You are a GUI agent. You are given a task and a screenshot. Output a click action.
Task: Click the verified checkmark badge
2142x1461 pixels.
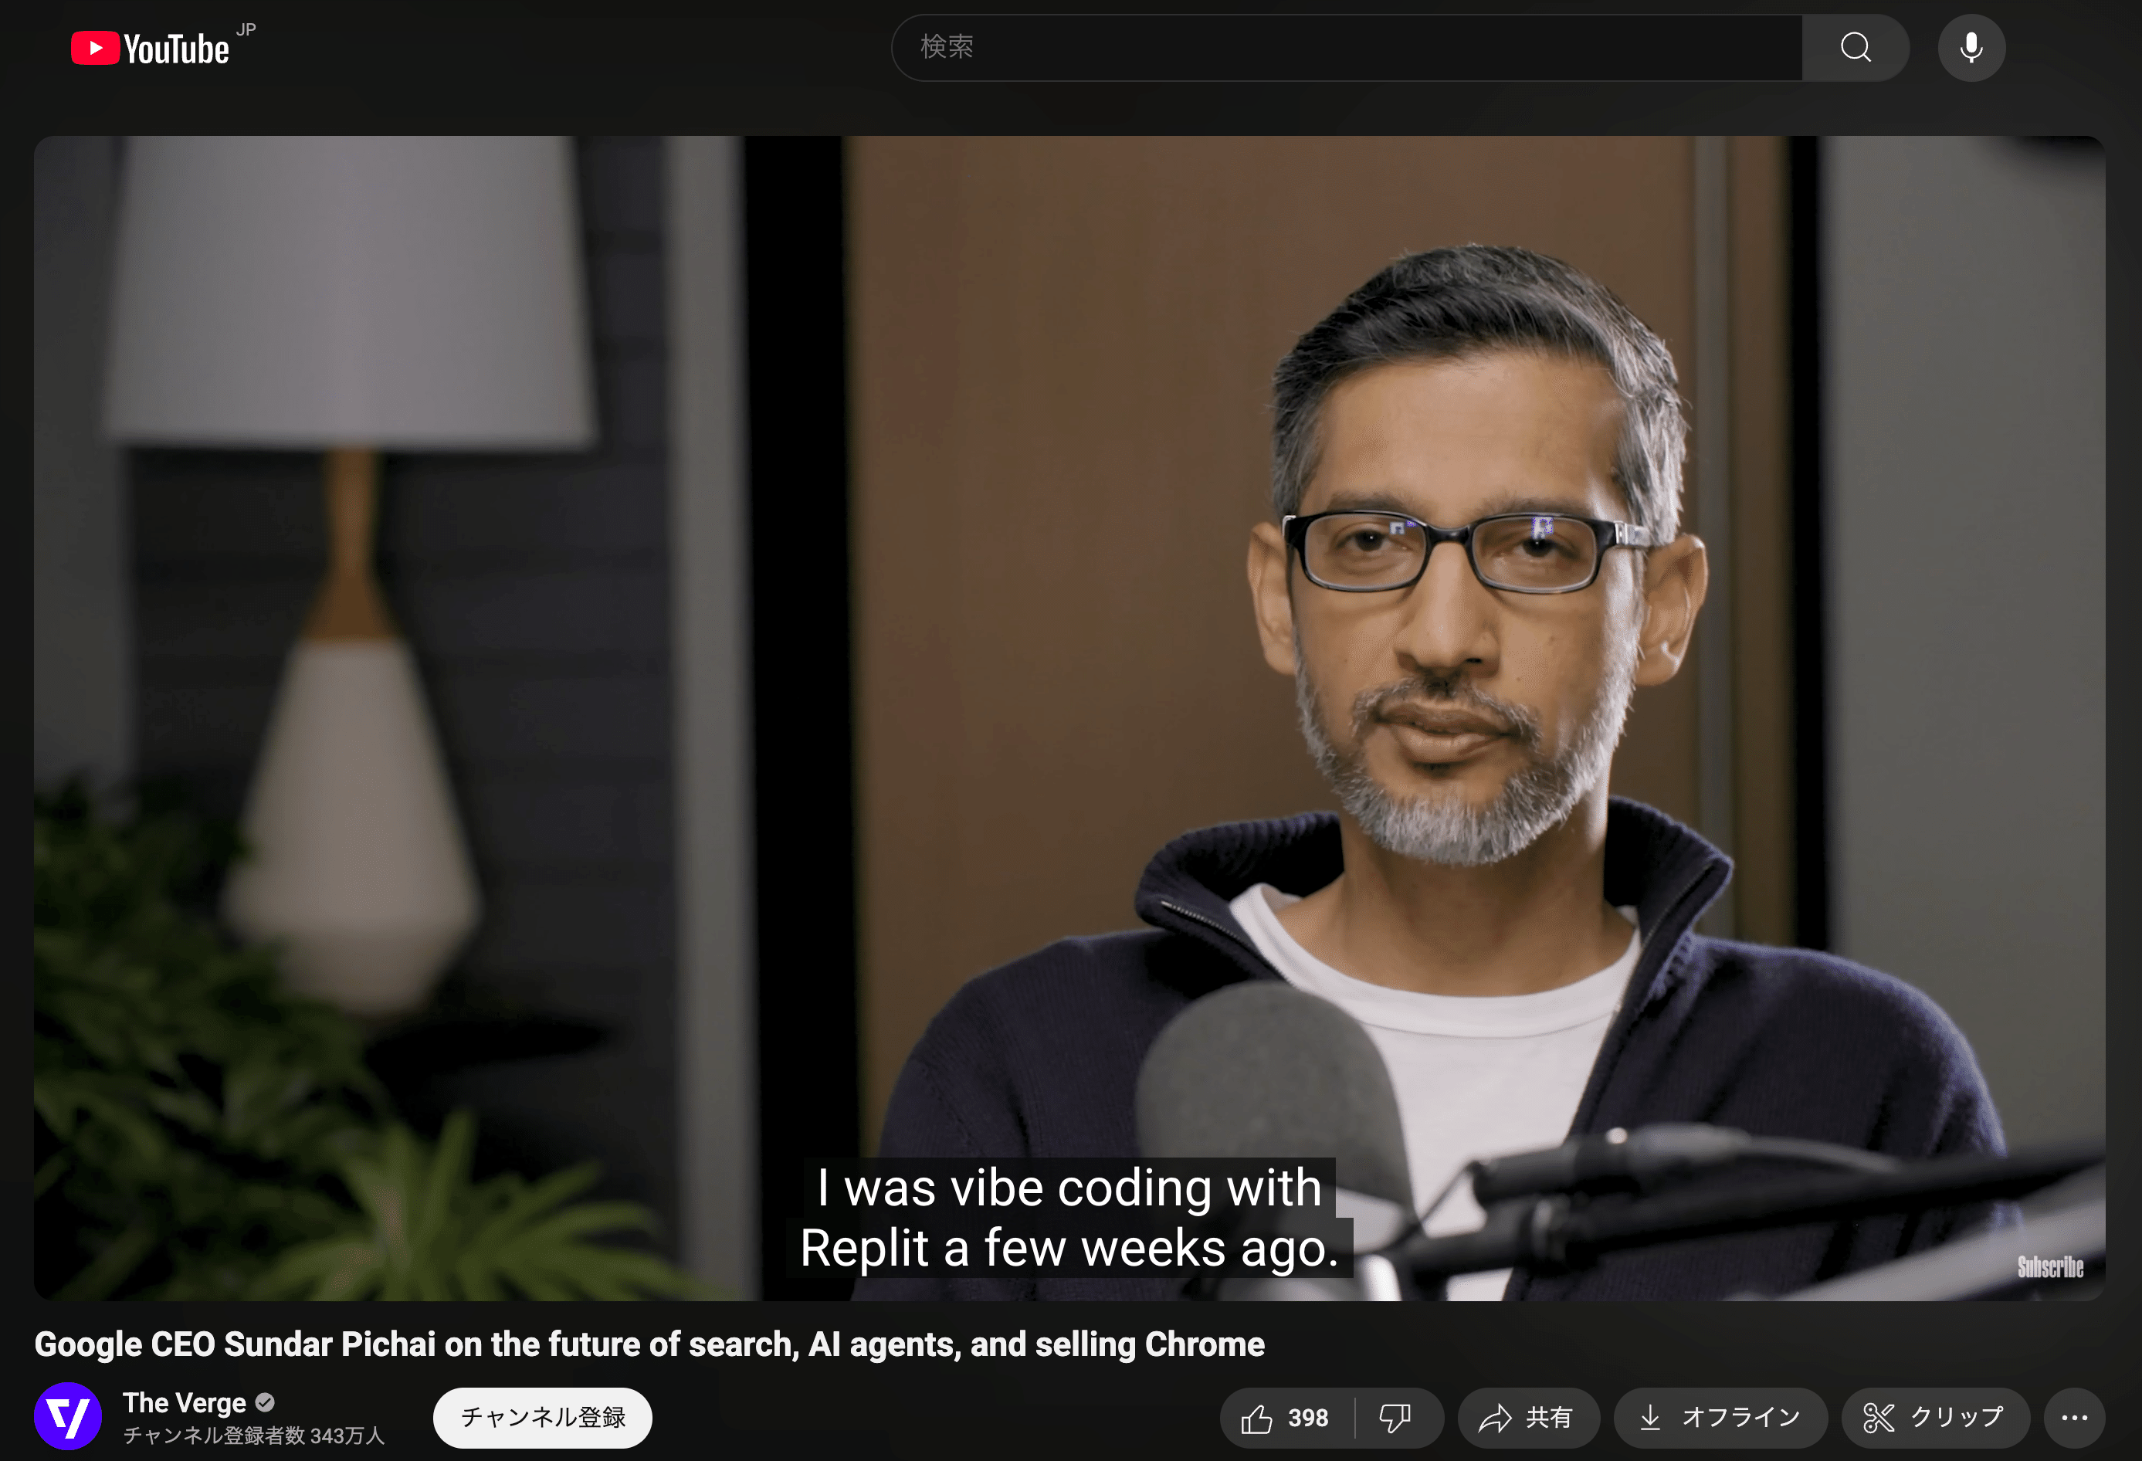tap(266, 1403)
